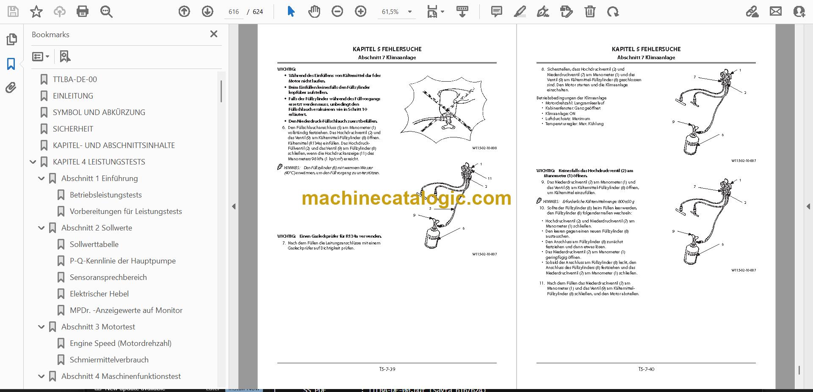Zoom in with plus button

pyautogui.click(x=361, y=11)
